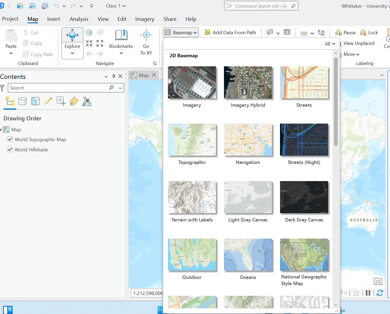This screenshot has height=314, width=390.
Task: Open the Bookmarks icon
Action: pos(121,35)
